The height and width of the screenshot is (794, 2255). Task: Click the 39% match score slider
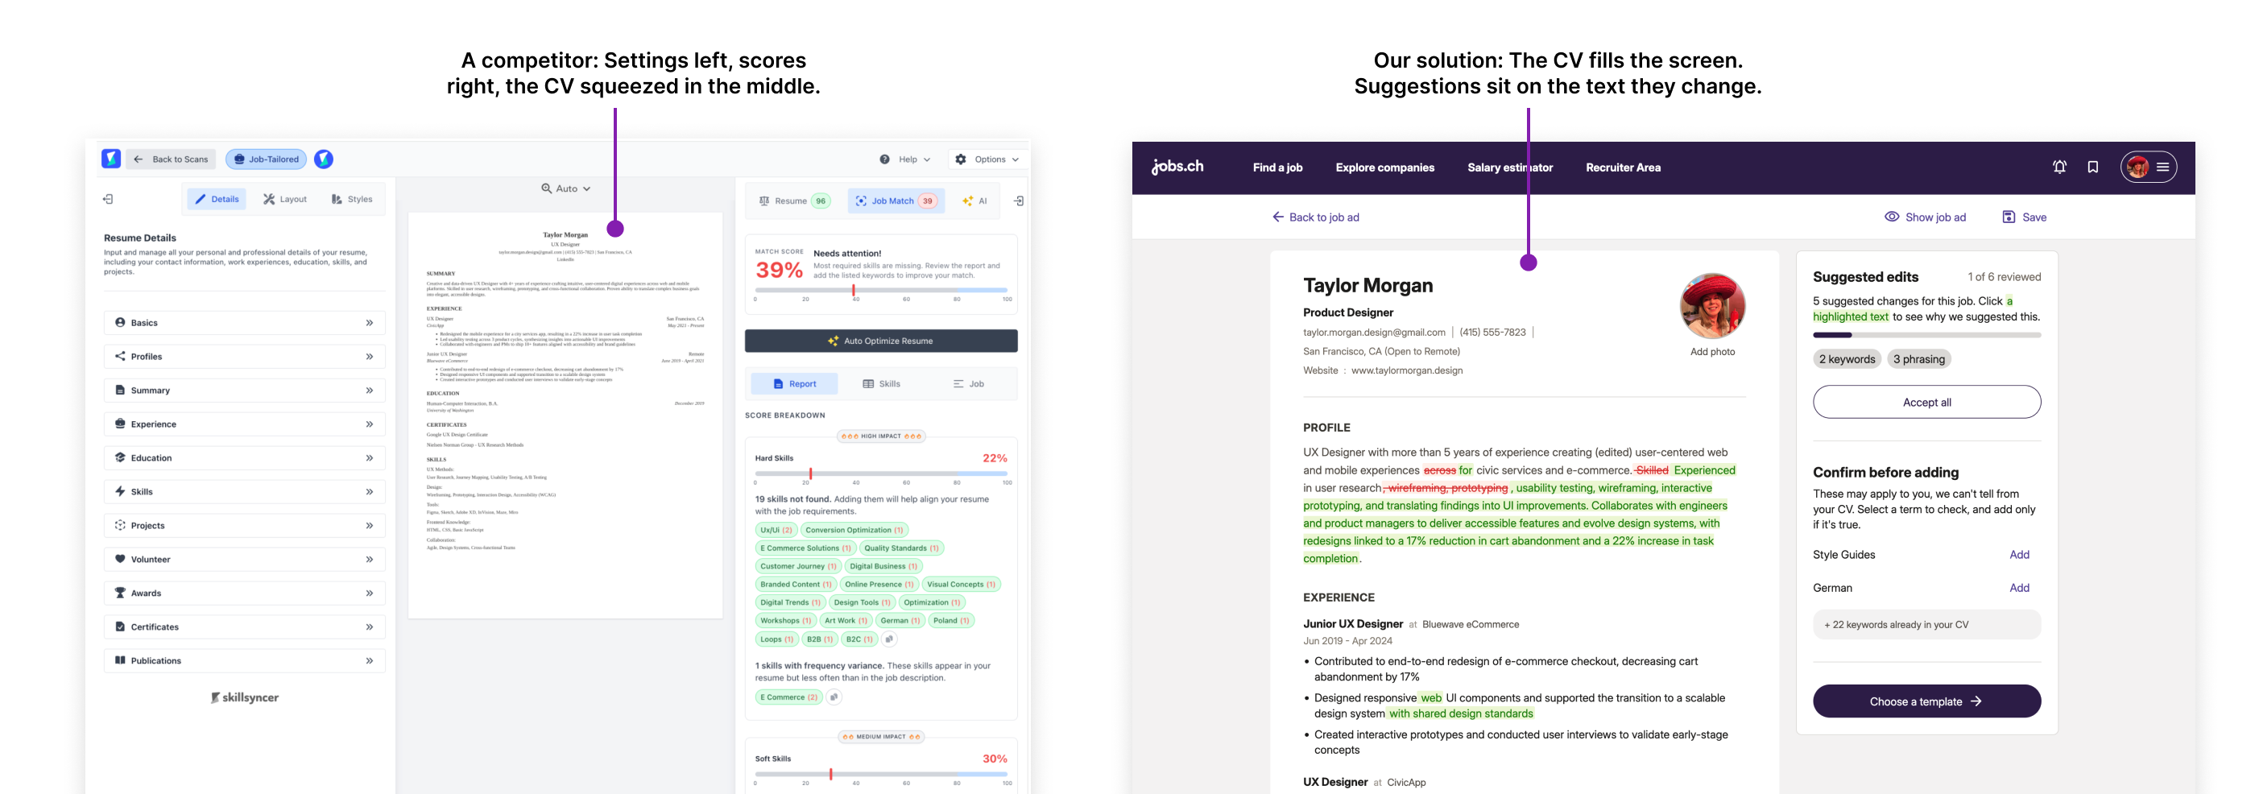pyautogui.click(x=880, y=290)
